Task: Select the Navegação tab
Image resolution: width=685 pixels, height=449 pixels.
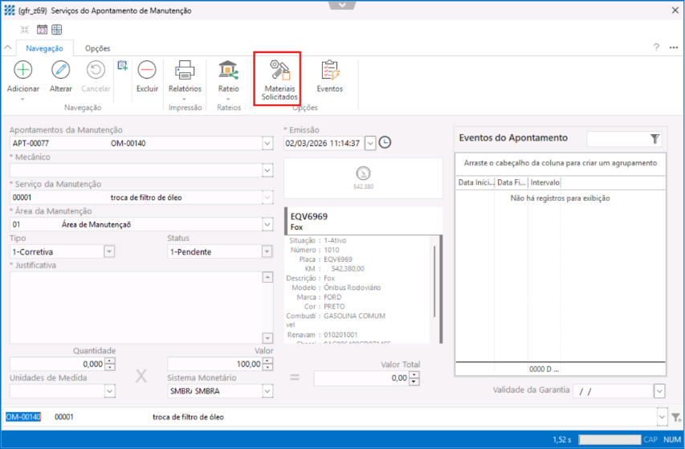Action: [x=44, y=48]
